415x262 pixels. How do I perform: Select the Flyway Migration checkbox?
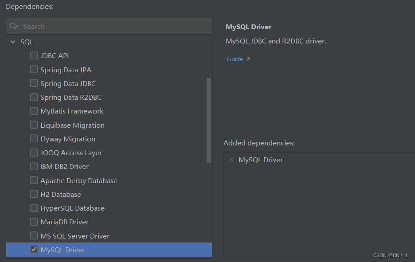[x=34, y=138]
